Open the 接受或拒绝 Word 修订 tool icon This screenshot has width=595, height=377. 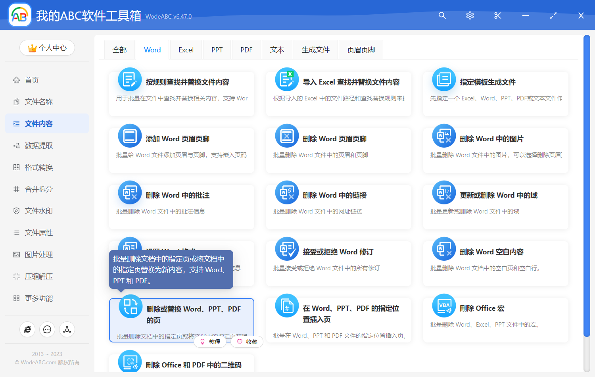pyautogui.click(x=286, y=249)
